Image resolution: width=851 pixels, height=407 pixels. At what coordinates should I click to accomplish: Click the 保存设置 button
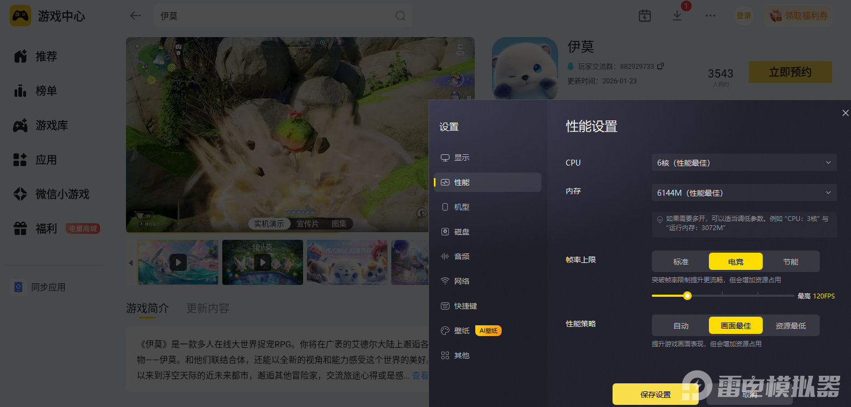coord(656,394)
